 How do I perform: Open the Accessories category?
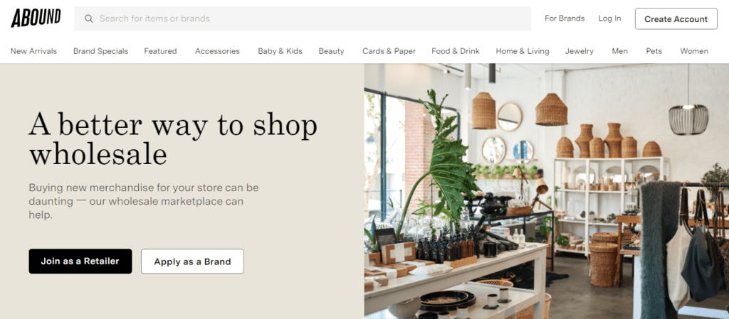coord(217,51)
